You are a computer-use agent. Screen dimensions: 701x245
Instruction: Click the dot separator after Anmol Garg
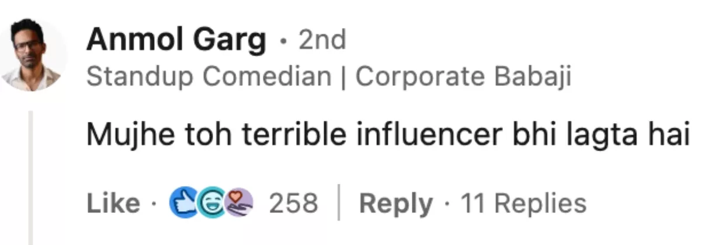[x=283, y=42]
